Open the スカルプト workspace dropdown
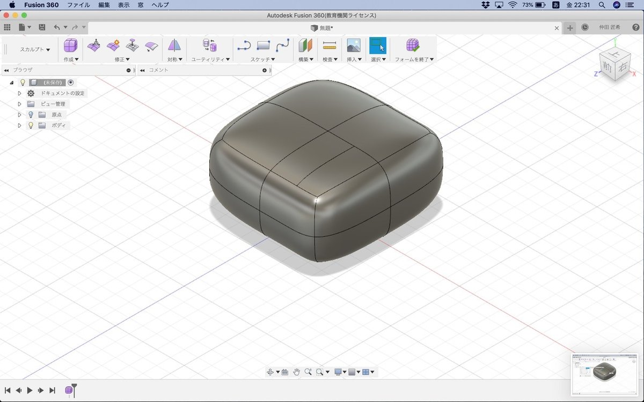This screenshot has height=402, width=644. tap(35, 49)
